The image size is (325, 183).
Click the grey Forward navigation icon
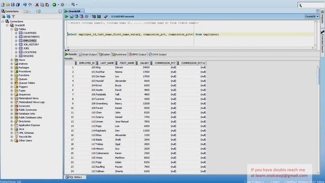(62, 5)
